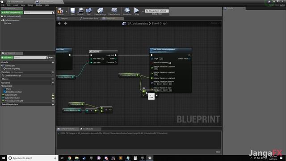Go forward with graph navigation right arrow

point(66,23)
